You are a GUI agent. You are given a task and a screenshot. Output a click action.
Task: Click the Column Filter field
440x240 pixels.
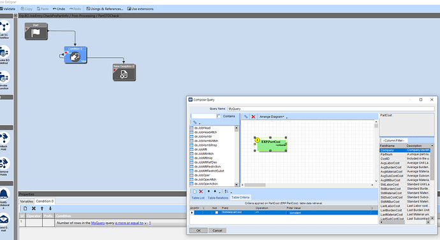pos(394,140)
